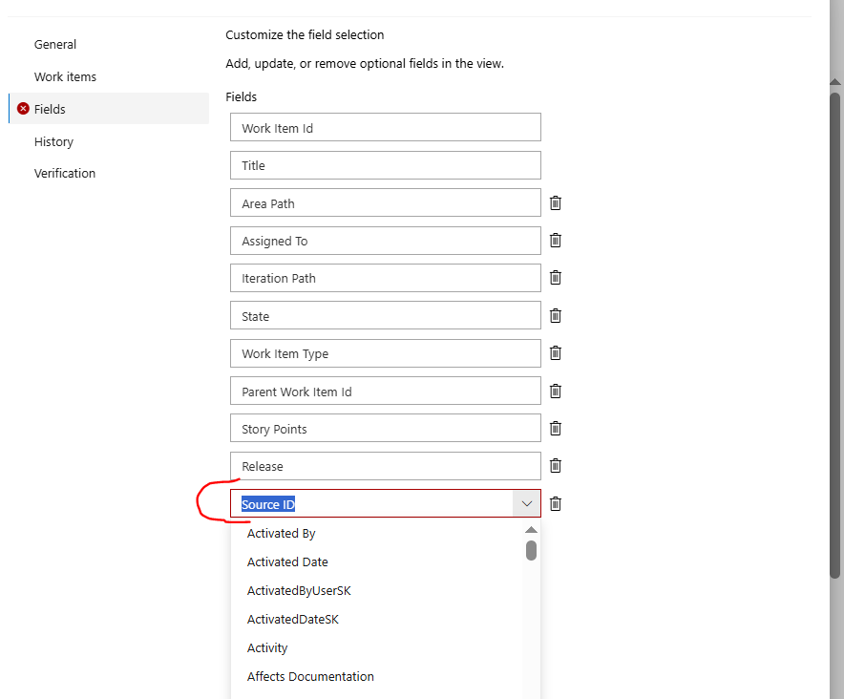Delete the Story Points field
The image size is (844, 699).
coord(555,428)
